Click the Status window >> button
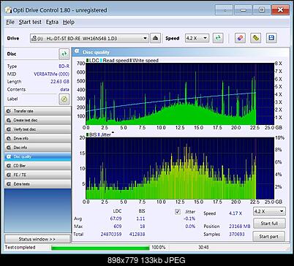294x266 pixels. tap(37, 239)
